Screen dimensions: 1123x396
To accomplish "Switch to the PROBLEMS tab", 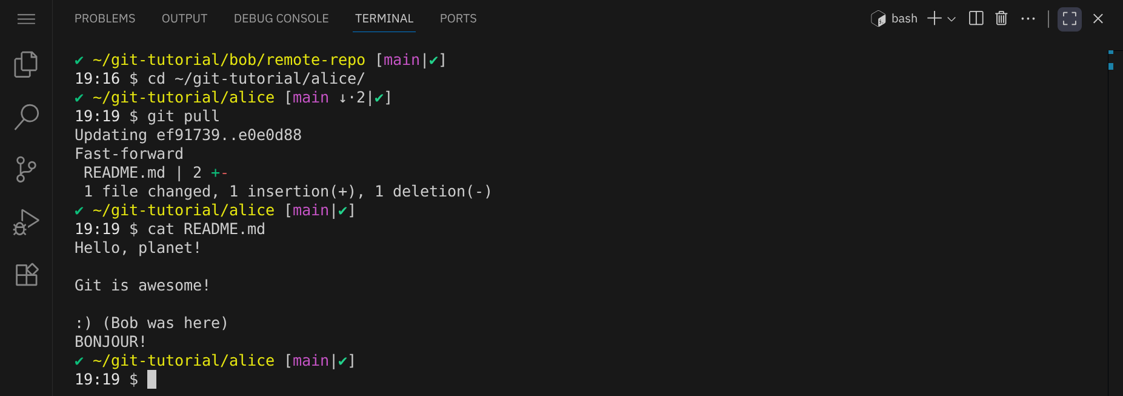I will (105, 19).
